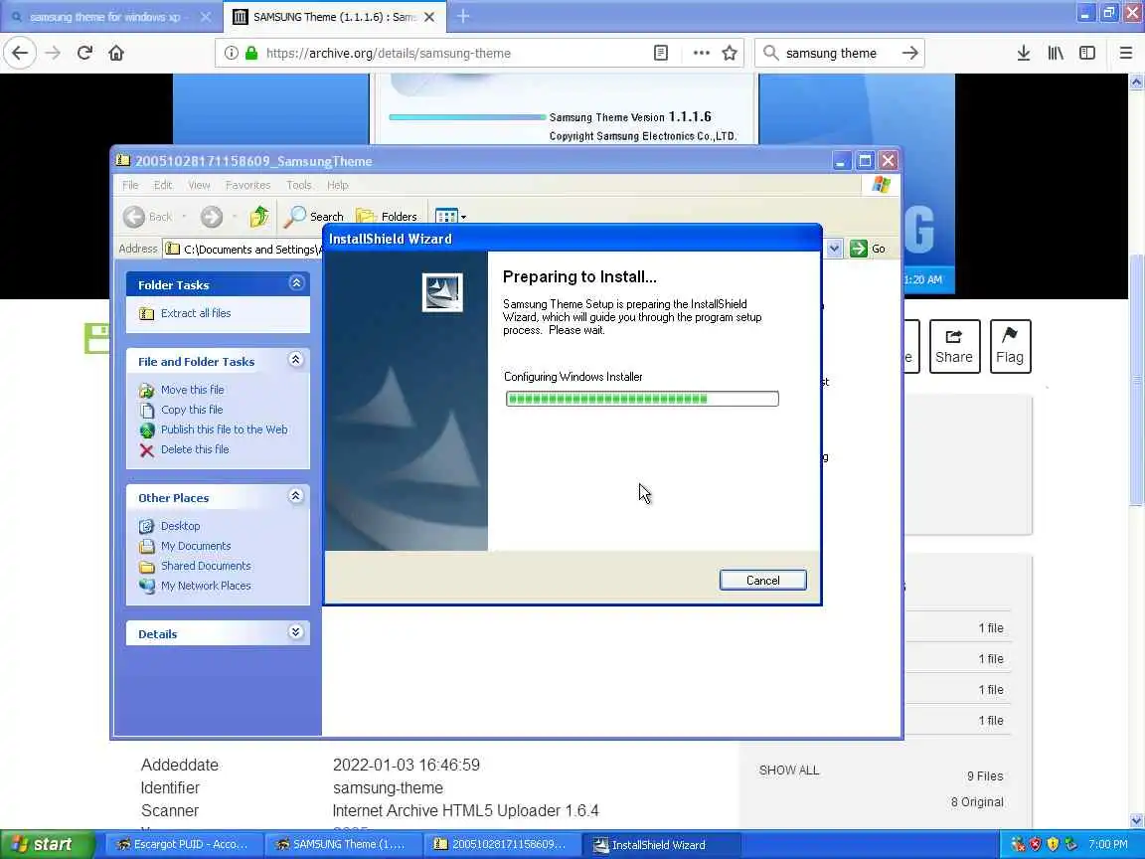Click Explorer Back button
This screenshot has height=859, width=1145.
click(x=148, y=216)
